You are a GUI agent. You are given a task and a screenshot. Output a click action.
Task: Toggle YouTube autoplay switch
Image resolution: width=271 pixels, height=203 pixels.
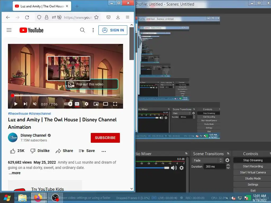coord(68,104)
